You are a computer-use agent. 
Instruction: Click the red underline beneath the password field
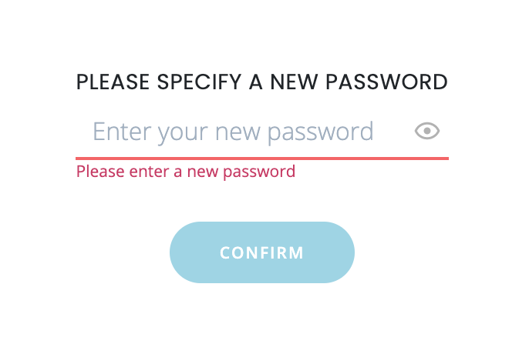[262, 158]
